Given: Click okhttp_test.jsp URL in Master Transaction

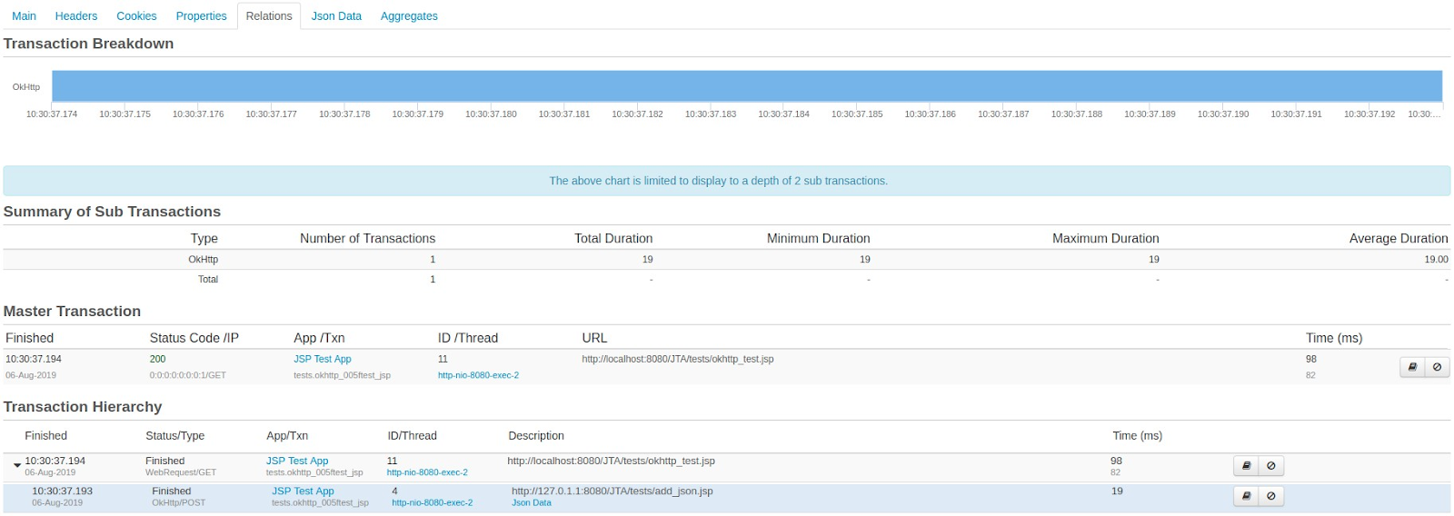Looking at the screenshot, I should pyautogui.click(x=678, y=359).
